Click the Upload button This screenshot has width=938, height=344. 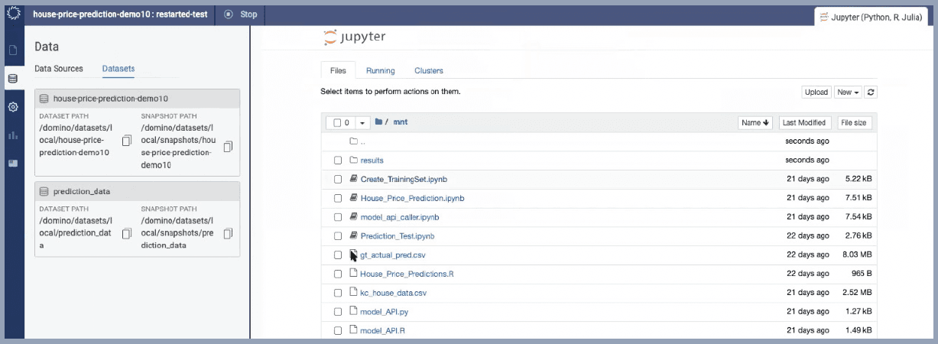816,92
